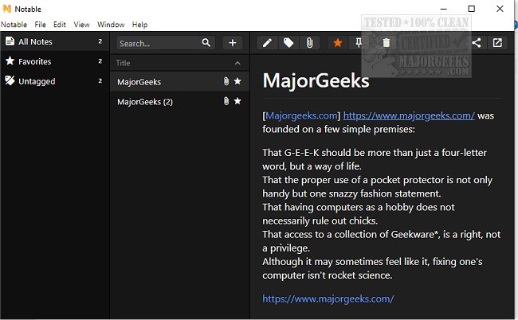Viewport: 518px width, 320px height.
Task: Click the share note icon
Action: coord(476,43)
